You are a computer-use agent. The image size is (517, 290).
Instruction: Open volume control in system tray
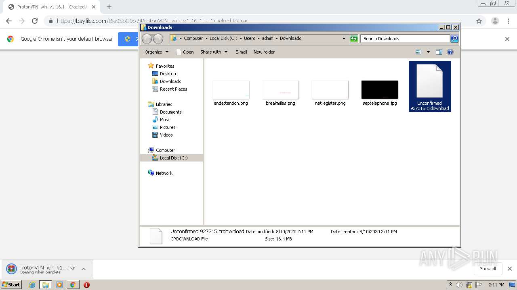click(x=459, y=285)
